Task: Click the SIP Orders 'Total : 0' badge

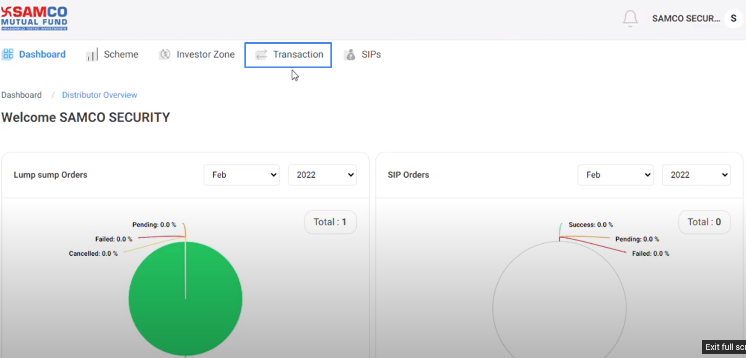Action: tap(704, 222)
